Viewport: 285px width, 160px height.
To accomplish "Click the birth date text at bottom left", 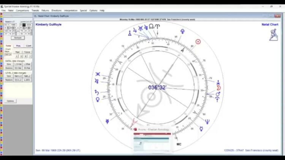I will pos(58,151).
